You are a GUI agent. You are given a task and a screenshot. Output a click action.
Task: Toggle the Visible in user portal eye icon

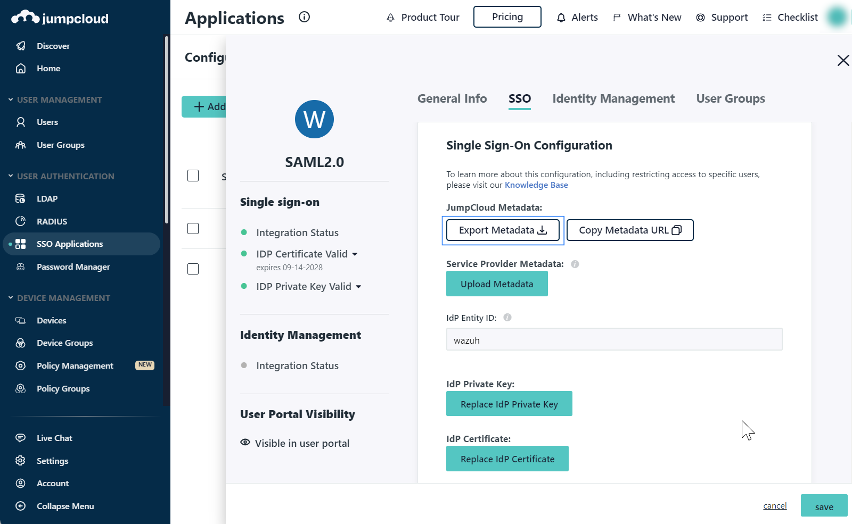(245, 443)
